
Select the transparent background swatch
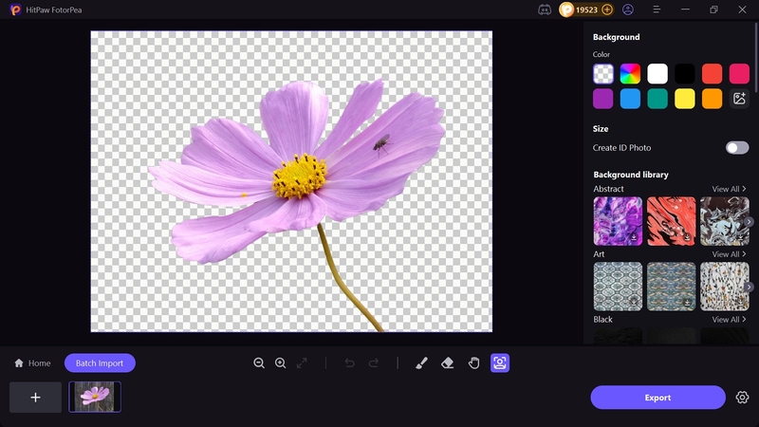(x=603, y=74)
